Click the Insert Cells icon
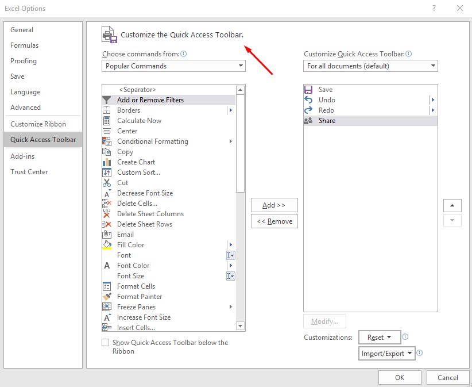The image size is (472, 387). click(x=107, y=327)
